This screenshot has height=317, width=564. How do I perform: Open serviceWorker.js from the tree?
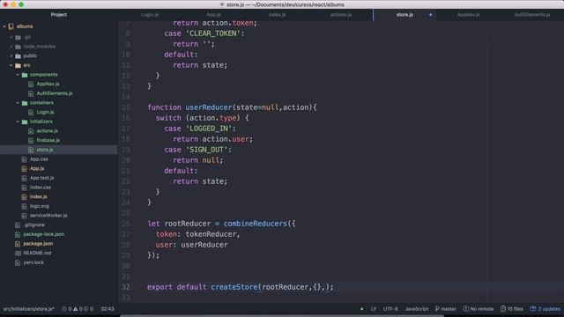coord(48,216)
